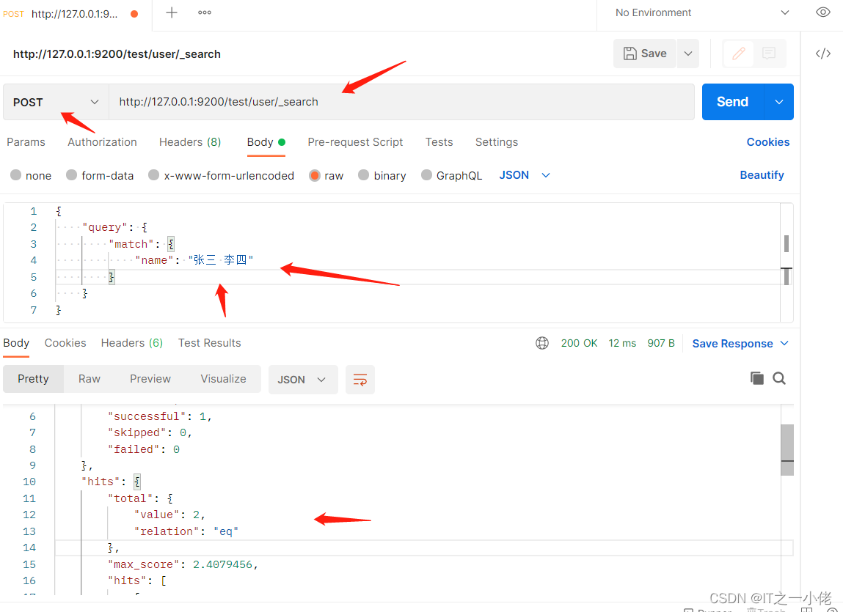Open response Cookies tab
This screenshot has width=843, height=612.
[65, 343]
